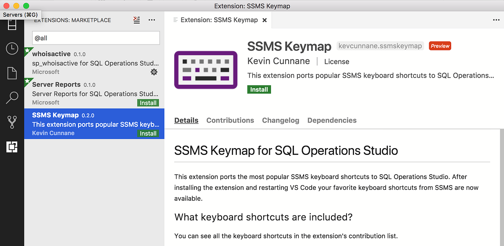Install the SSMS Keymap extension

click(259, 89)
